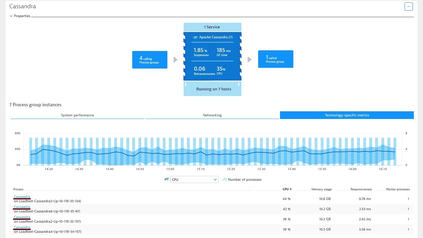Click the 44 % CPU value
The height and width of the screenshot is (238, 423).
(287, 199)
